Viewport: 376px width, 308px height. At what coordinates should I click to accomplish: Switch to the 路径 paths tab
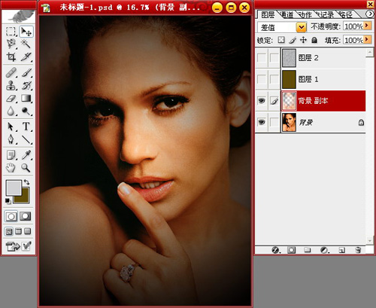click(x=345, y=15)
